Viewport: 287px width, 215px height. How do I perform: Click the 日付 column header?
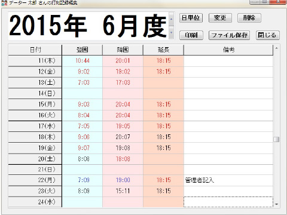35,50
